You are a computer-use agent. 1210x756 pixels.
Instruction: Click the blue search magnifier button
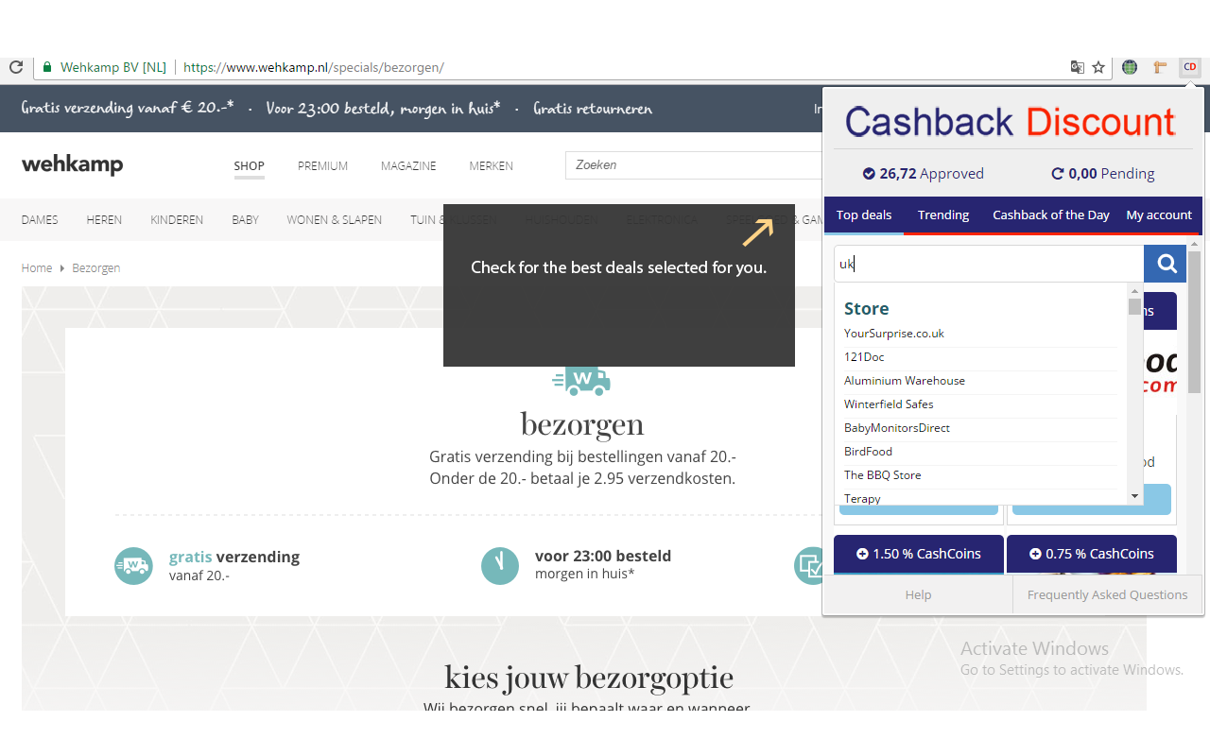[1165, 264]
